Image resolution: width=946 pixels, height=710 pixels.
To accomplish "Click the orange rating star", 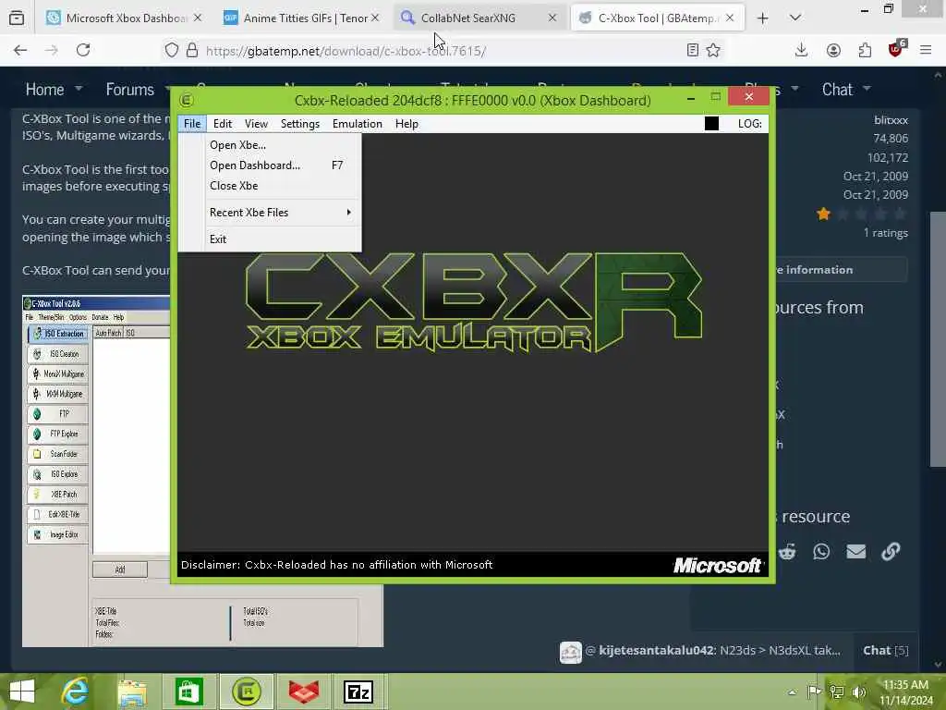I will click(x=823, y=214).
